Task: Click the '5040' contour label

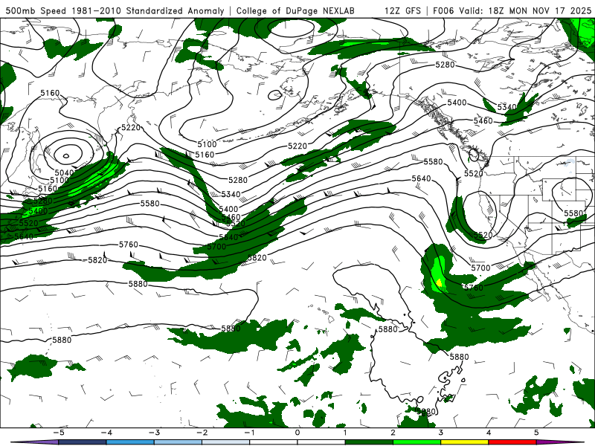Action: coord(64,173)
